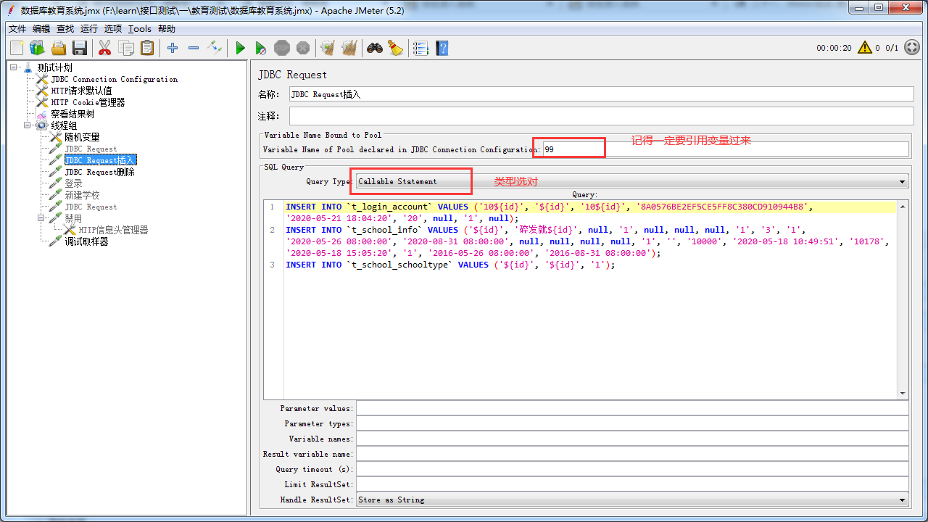The height and width of the screenshot is (522, 928).
Task: Open the Function Helper dialog icon
Action: [x=420, y=48]
